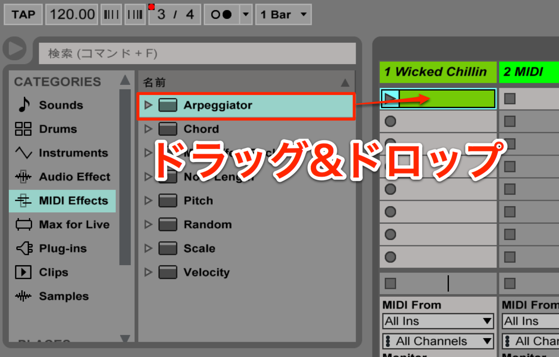Viewport: 559px width, 357px height.
Task: Click track 2's clip stop button
Action: [x=509, y=284]
